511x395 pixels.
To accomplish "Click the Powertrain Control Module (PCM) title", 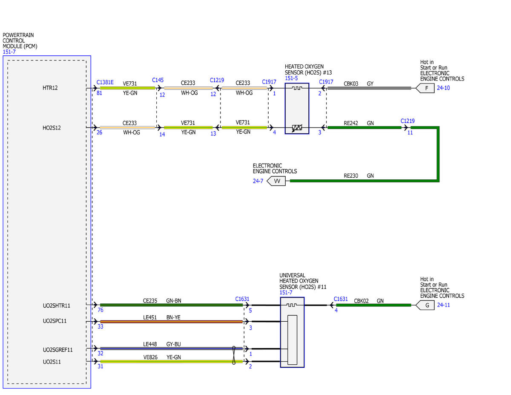I will (20, 40).
